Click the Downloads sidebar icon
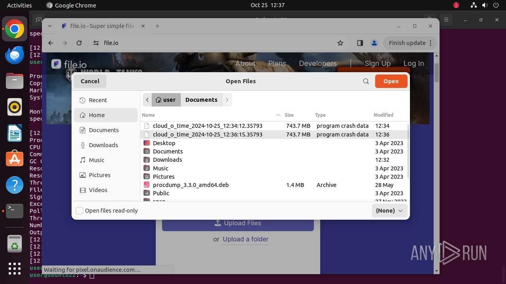The height and width of the screenshot is (284, 506). 83,145
